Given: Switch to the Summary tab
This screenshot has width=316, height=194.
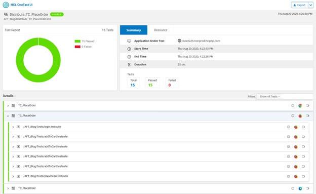Looking at the screenshot, I should (134, 30).
